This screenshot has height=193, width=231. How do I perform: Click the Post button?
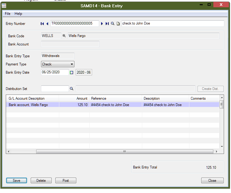[x=66, y=181]
